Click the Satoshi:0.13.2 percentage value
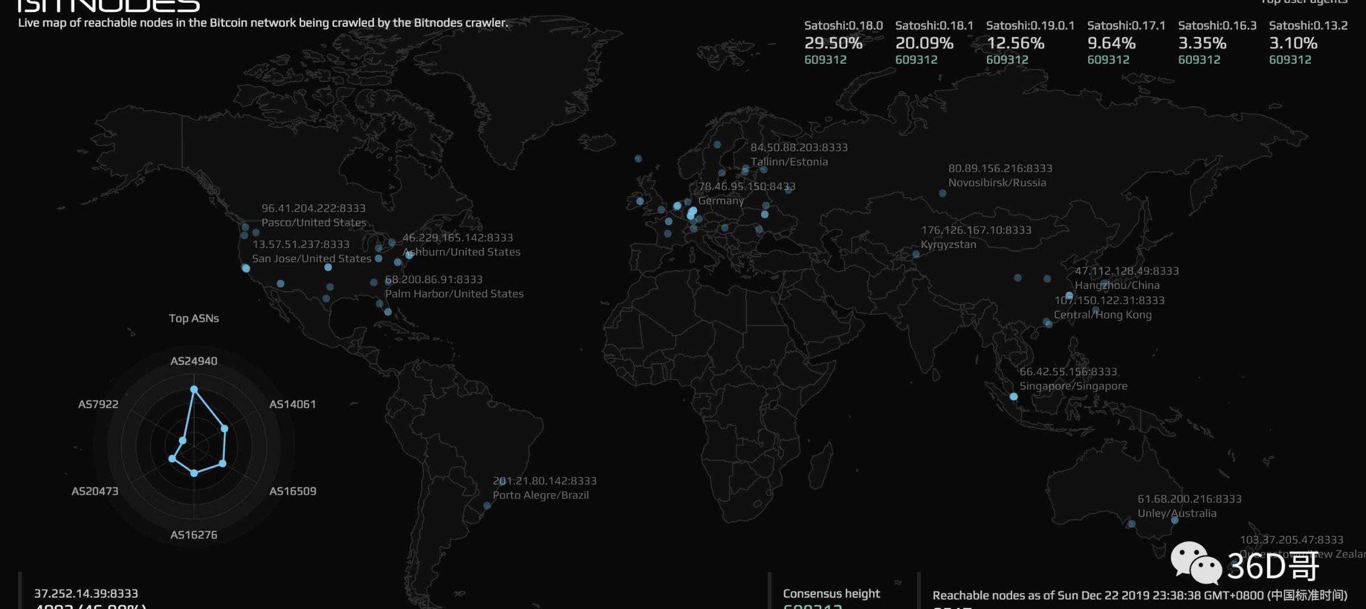Screen dimensions: 1366x609 [x=1293, y=43]
